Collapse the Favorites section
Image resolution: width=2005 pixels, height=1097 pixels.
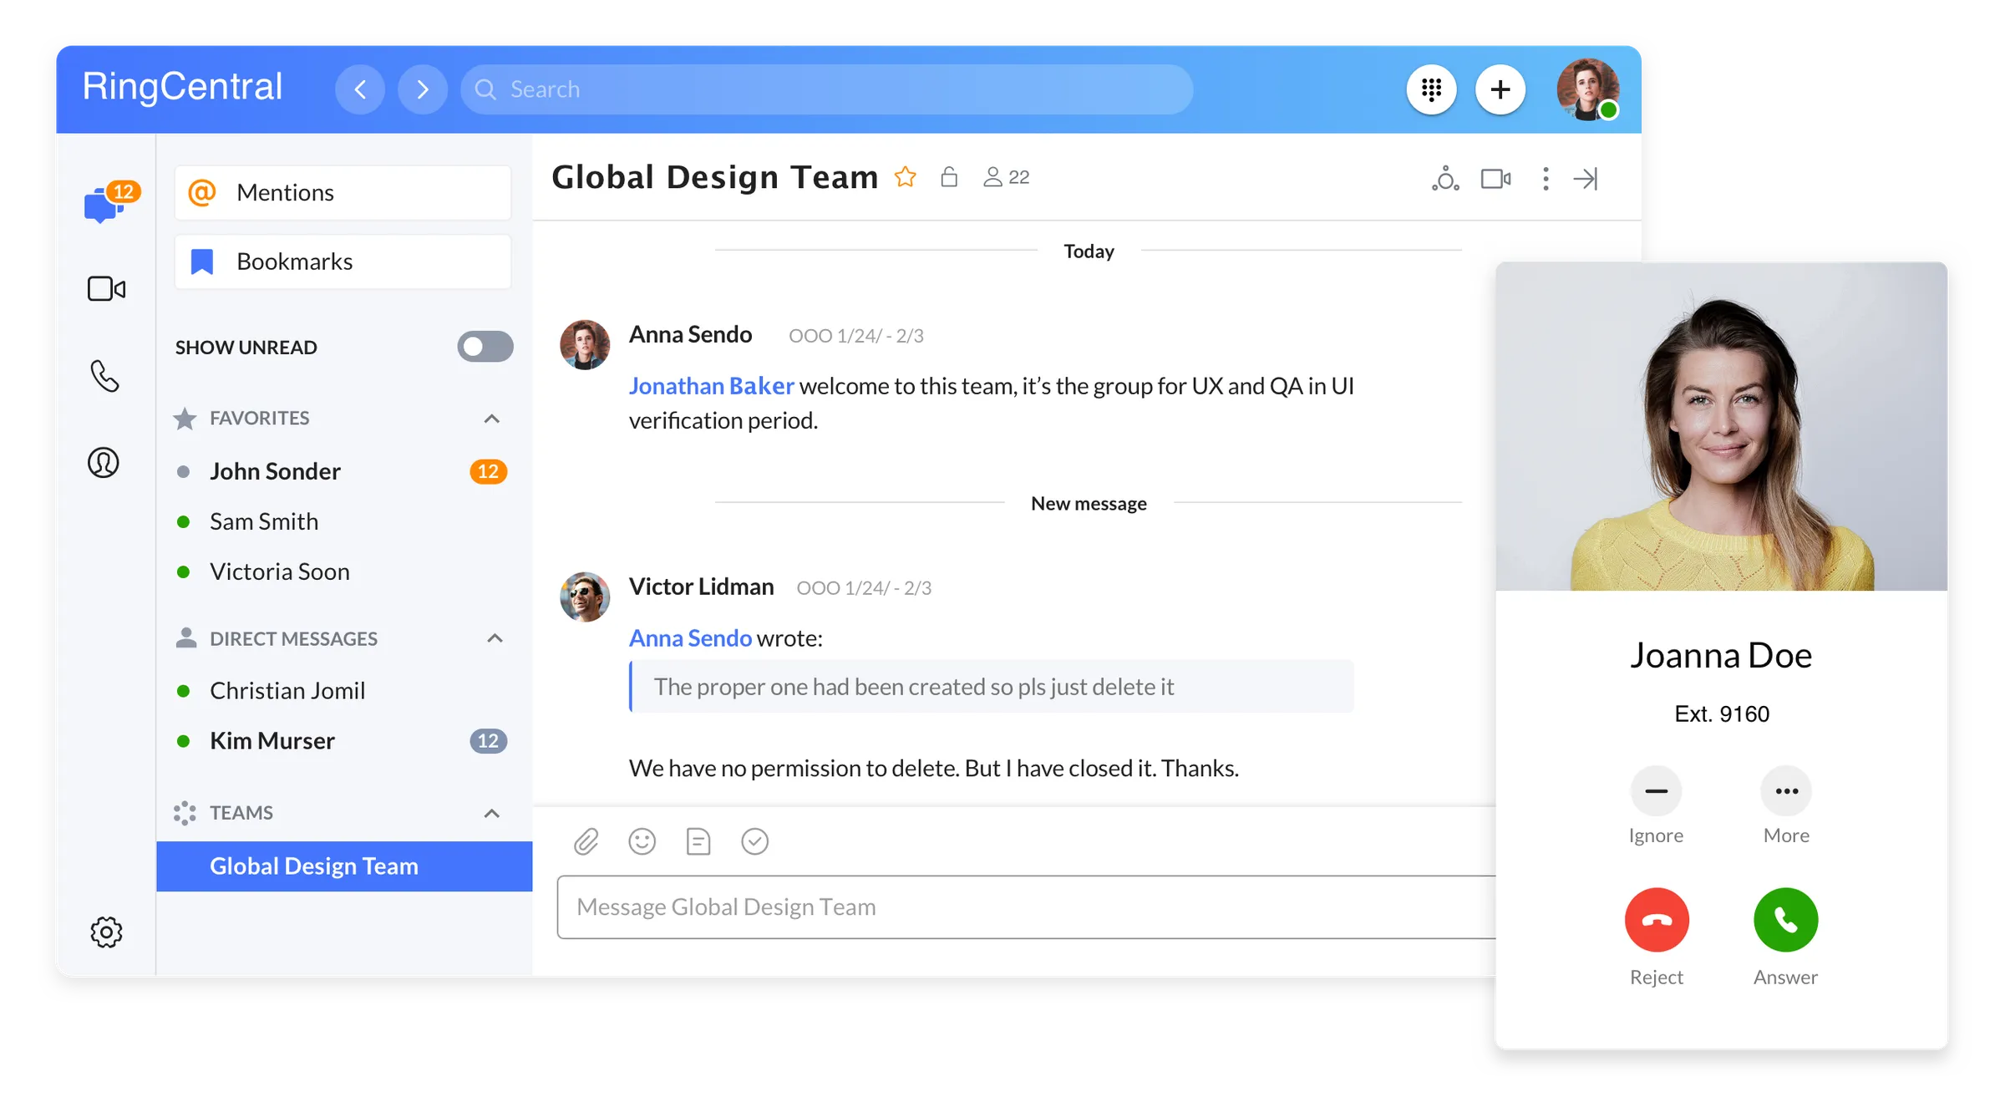pyautogui.click(x=492, y=419)
